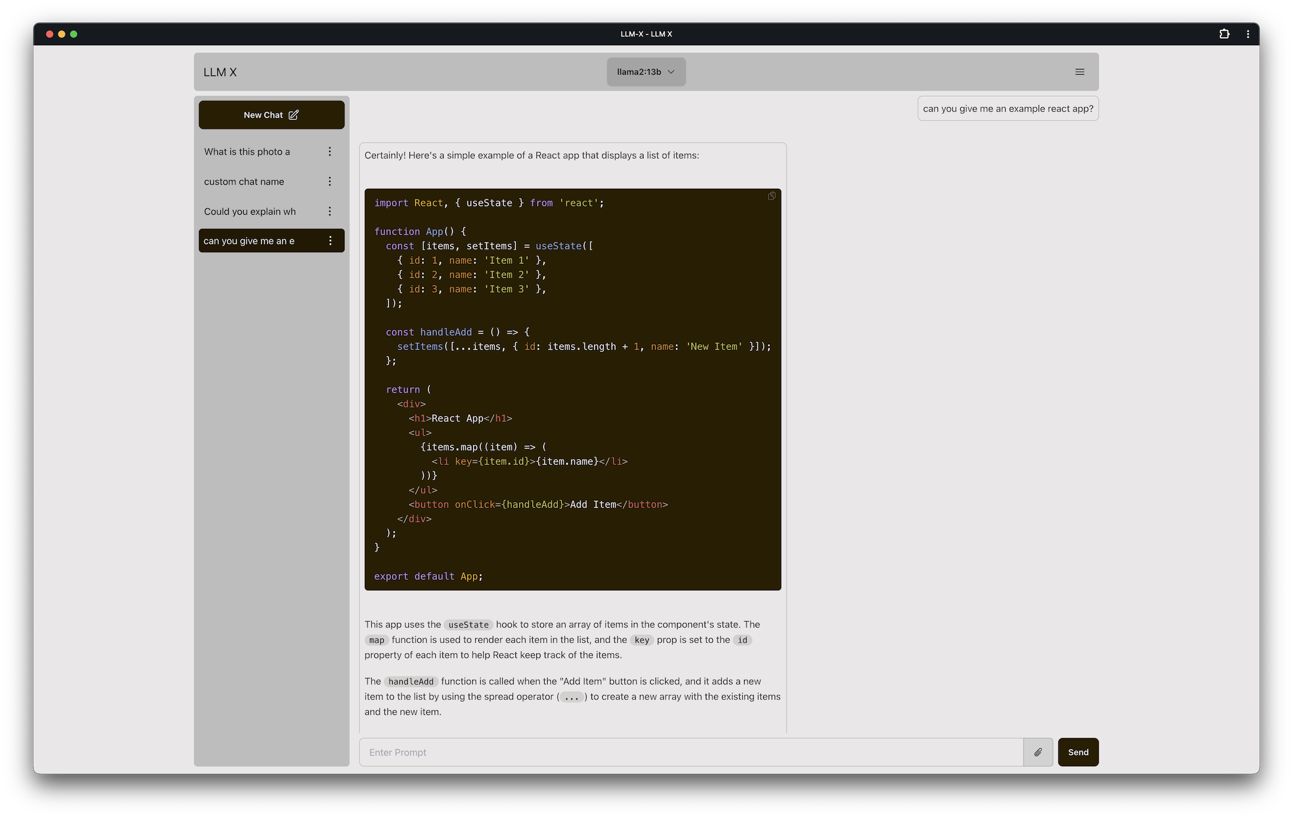Open the hamburger menu icon
Image resolution: width=1293 pixels, height=818 pixels.
pos(1079,72)
